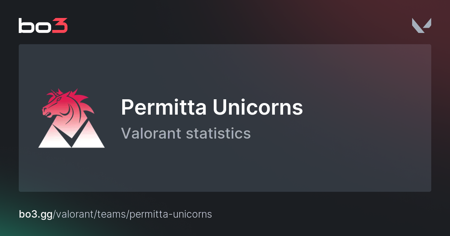
Task: Click the white "bo" letters in the logo
Action: (x=35, y=26)
